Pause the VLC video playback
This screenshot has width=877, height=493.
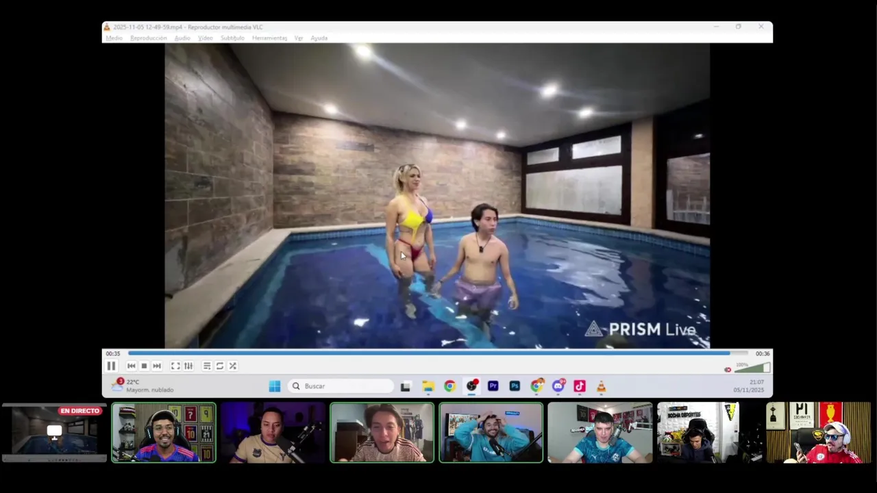point(111,366)
